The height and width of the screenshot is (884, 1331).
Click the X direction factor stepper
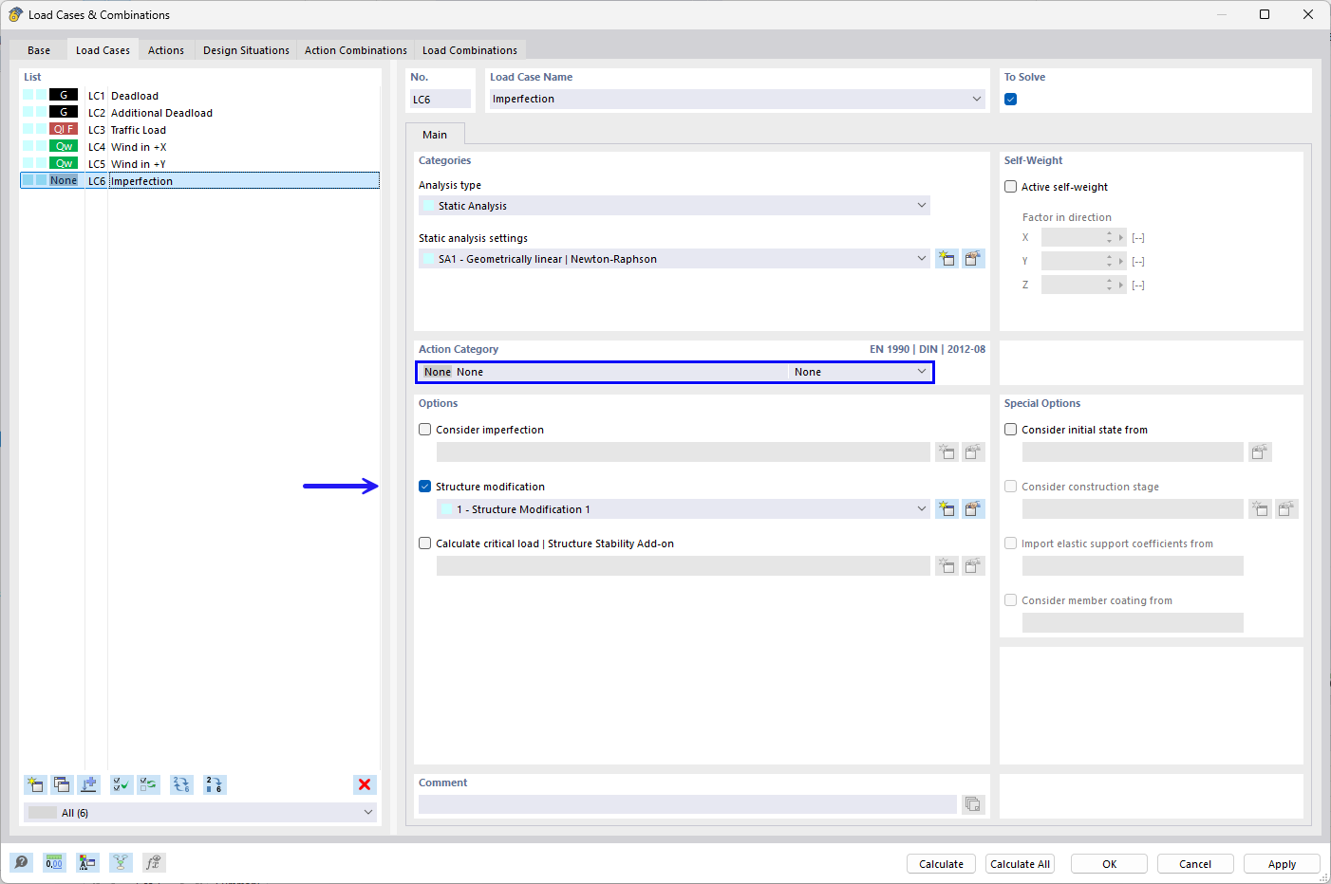click(x=1109, y=238)
